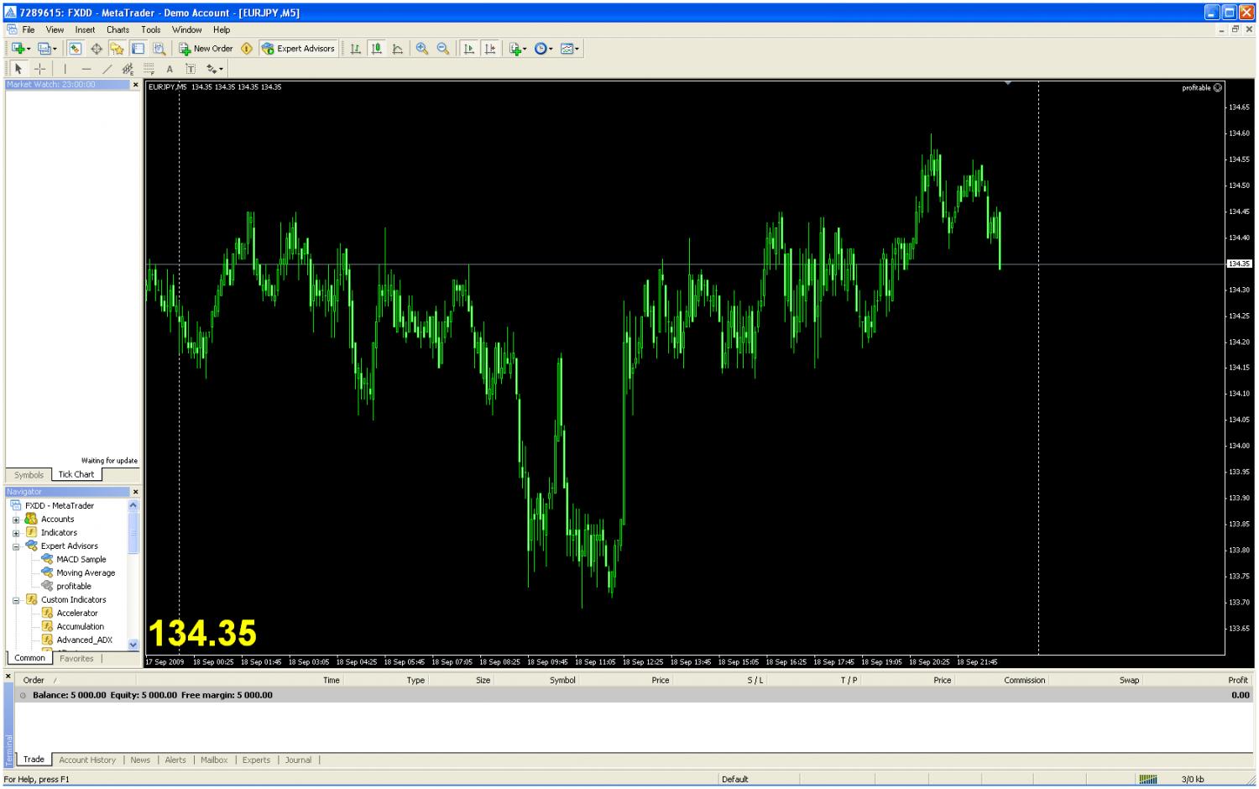This screenshot has width=1259, height=789.
Task: Toggle the Market Watch window icon
Action: click(76, 49)
